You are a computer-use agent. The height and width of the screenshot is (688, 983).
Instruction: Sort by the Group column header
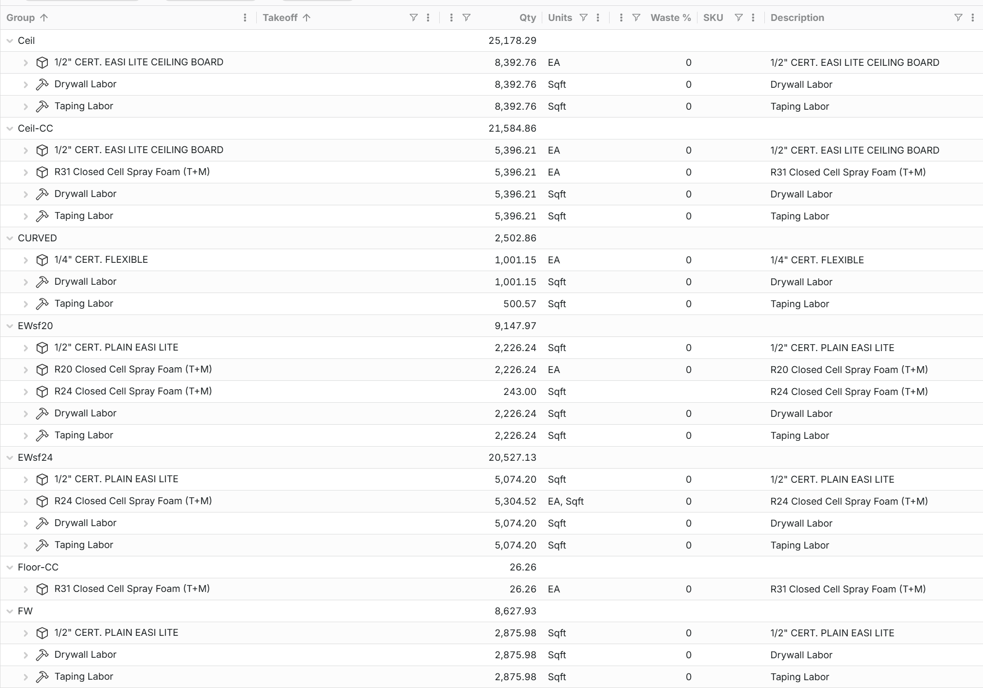(20, 18)
